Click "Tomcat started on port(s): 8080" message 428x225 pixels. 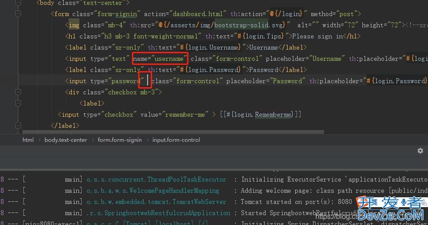(297, 202)
